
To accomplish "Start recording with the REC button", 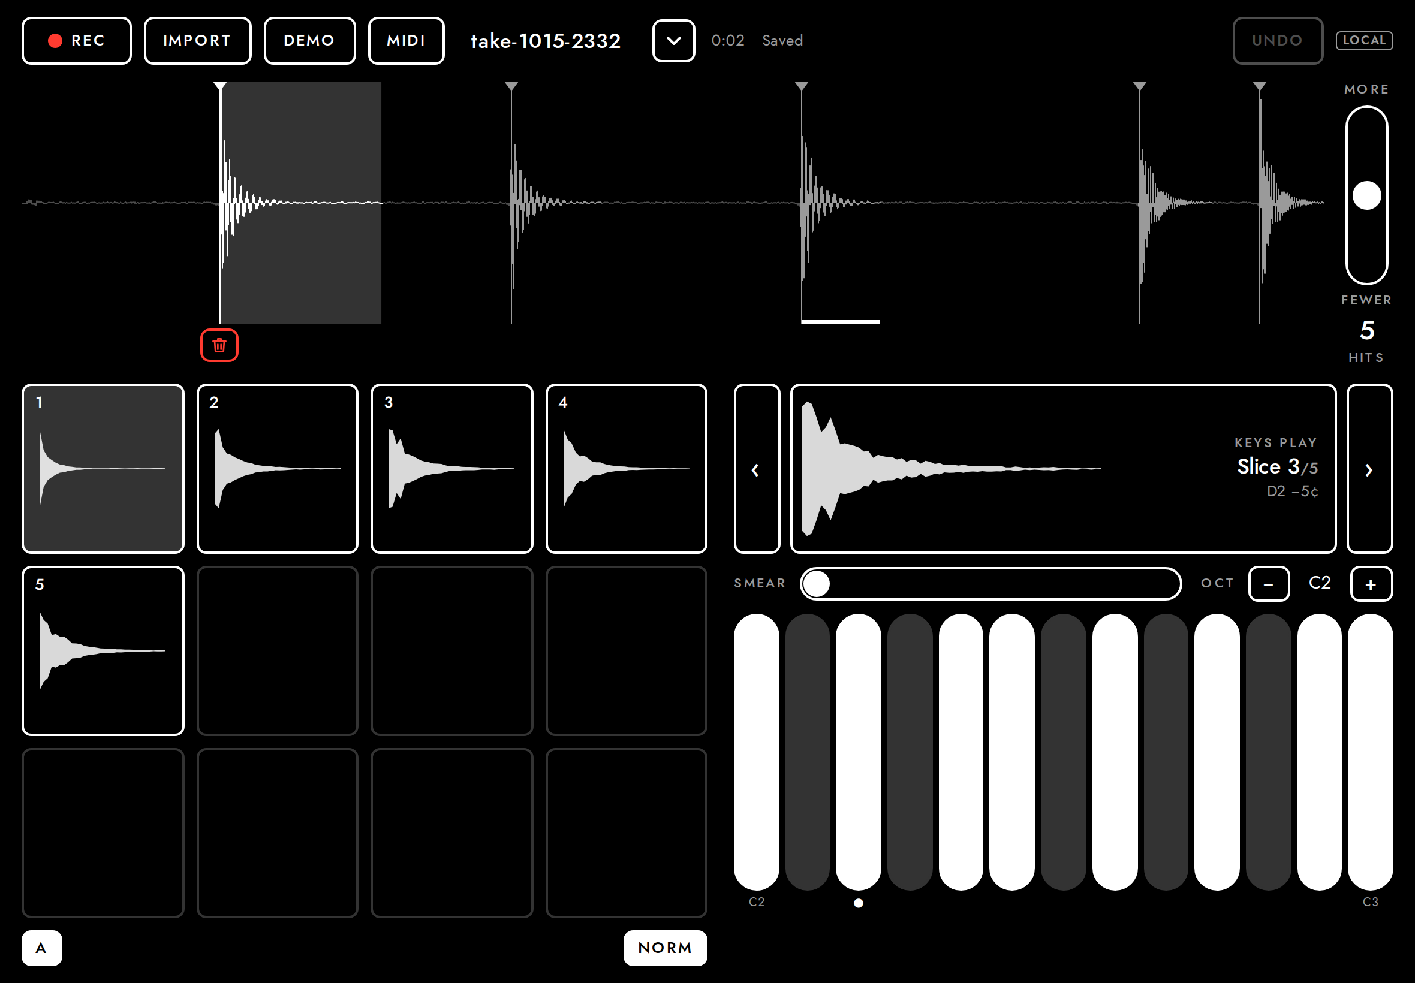I will pyautogui.click(x=76, y=41).
